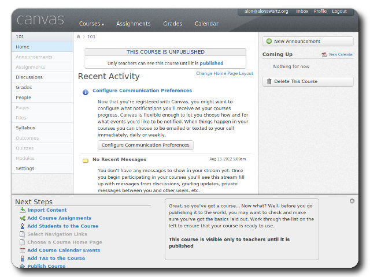The height and width of the screenshot is (277, 370).
Task: Click the published link in unpublished notice
Action: coord(212,63)
